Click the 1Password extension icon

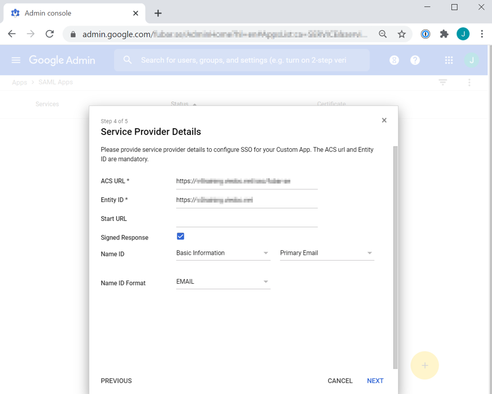click(425, 34)
